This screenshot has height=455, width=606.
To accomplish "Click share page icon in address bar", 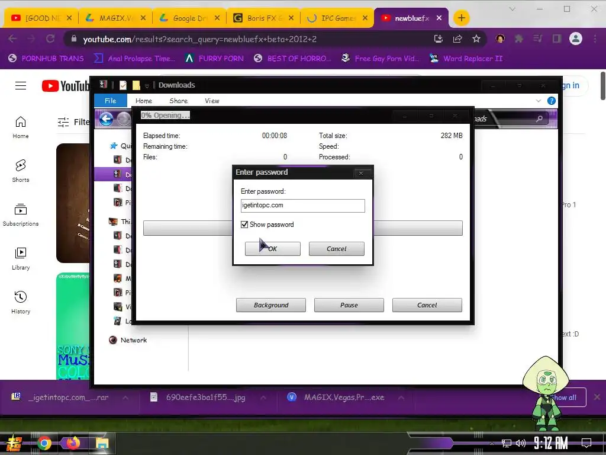I will point(457,39).
